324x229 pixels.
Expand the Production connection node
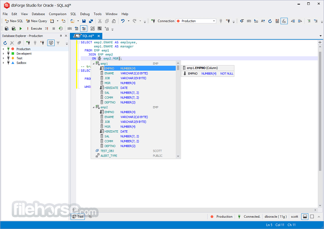3,49
